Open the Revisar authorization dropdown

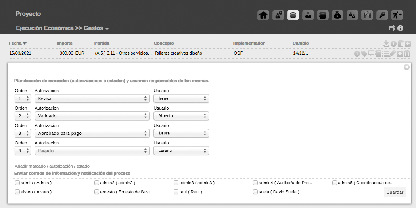point(91,98)
